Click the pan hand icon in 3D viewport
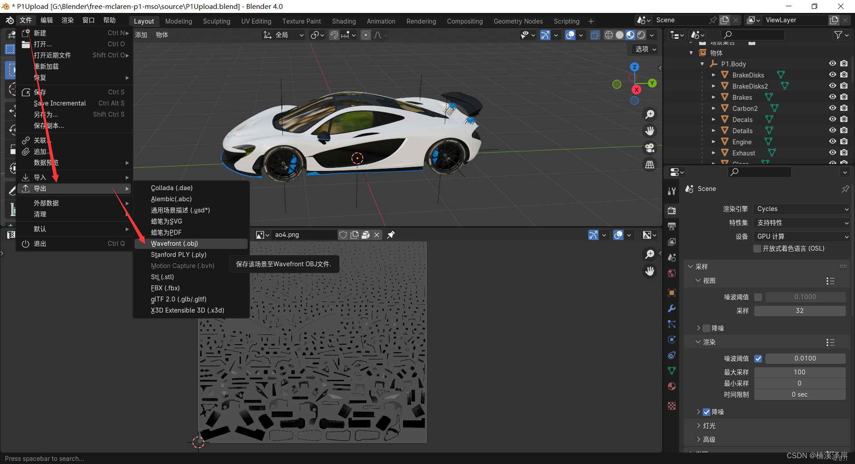 pos(650,131)
